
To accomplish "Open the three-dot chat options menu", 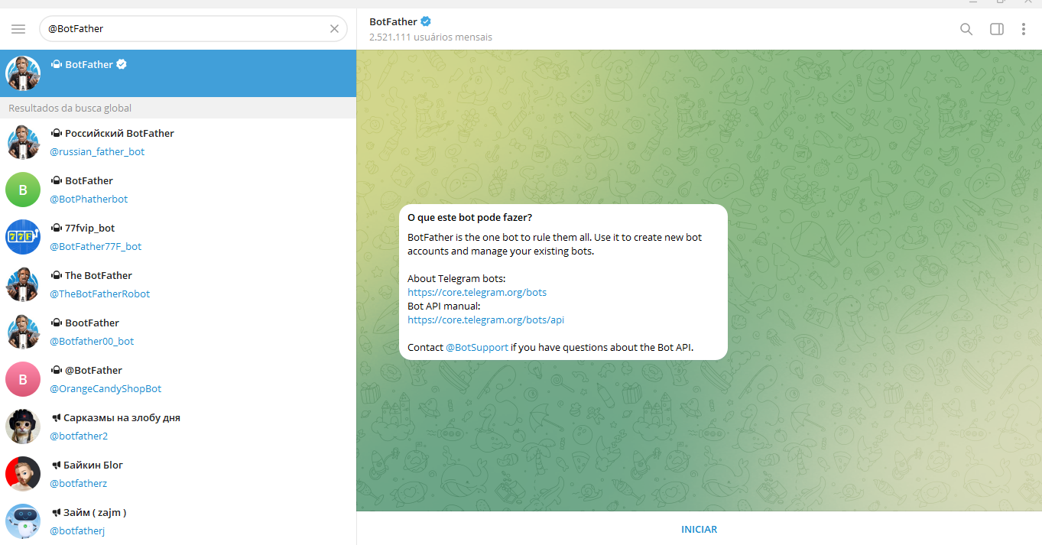I will tap(1024, 29).
